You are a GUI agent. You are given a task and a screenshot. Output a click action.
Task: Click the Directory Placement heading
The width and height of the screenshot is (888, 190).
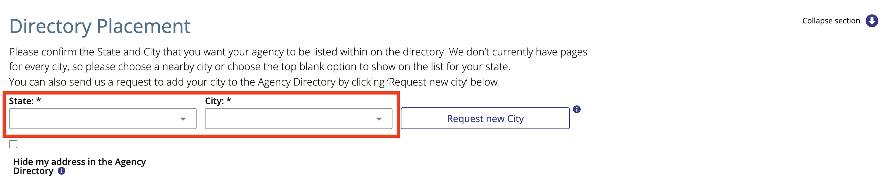click(x=100, y=26)
